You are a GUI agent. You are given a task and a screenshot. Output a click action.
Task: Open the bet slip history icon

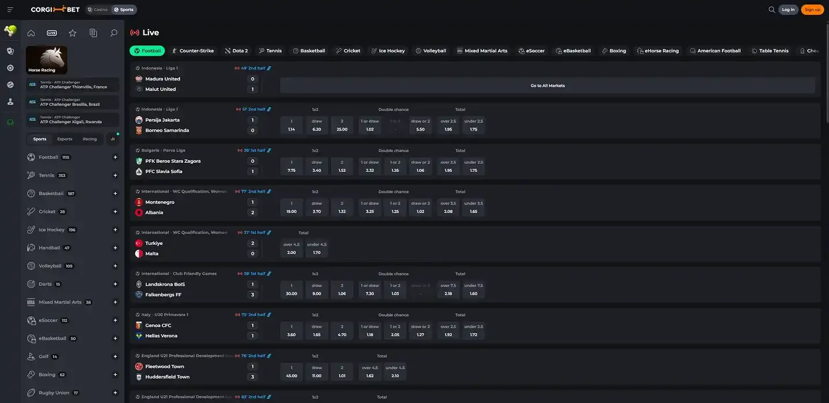point(93,33)
